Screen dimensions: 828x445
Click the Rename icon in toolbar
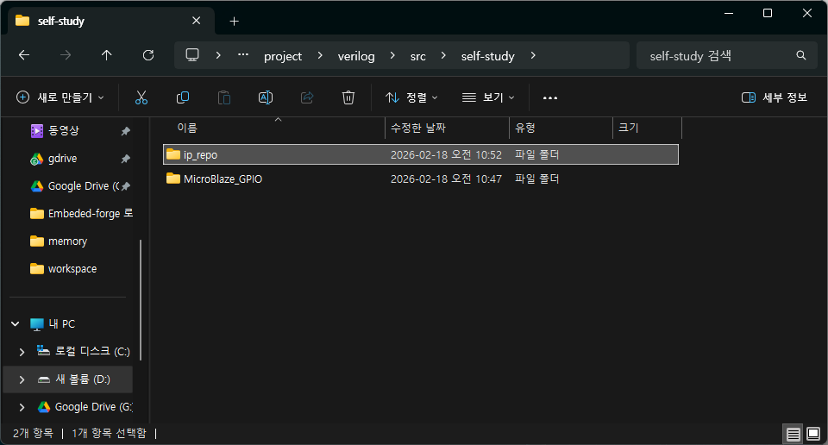click(x=266, y=97)
